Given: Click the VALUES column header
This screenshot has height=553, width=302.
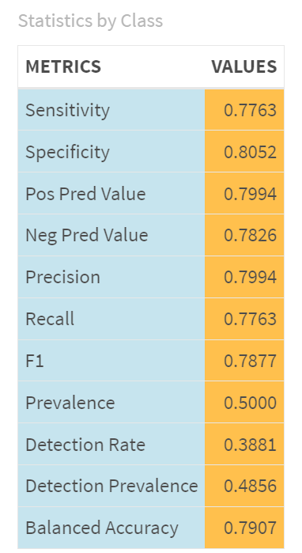Looking at the screenshot, I should coord(243,66).
